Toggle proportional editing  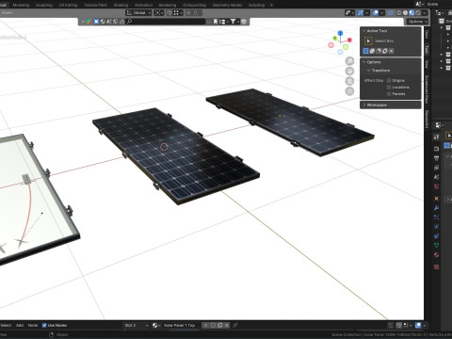click(188, 13)
